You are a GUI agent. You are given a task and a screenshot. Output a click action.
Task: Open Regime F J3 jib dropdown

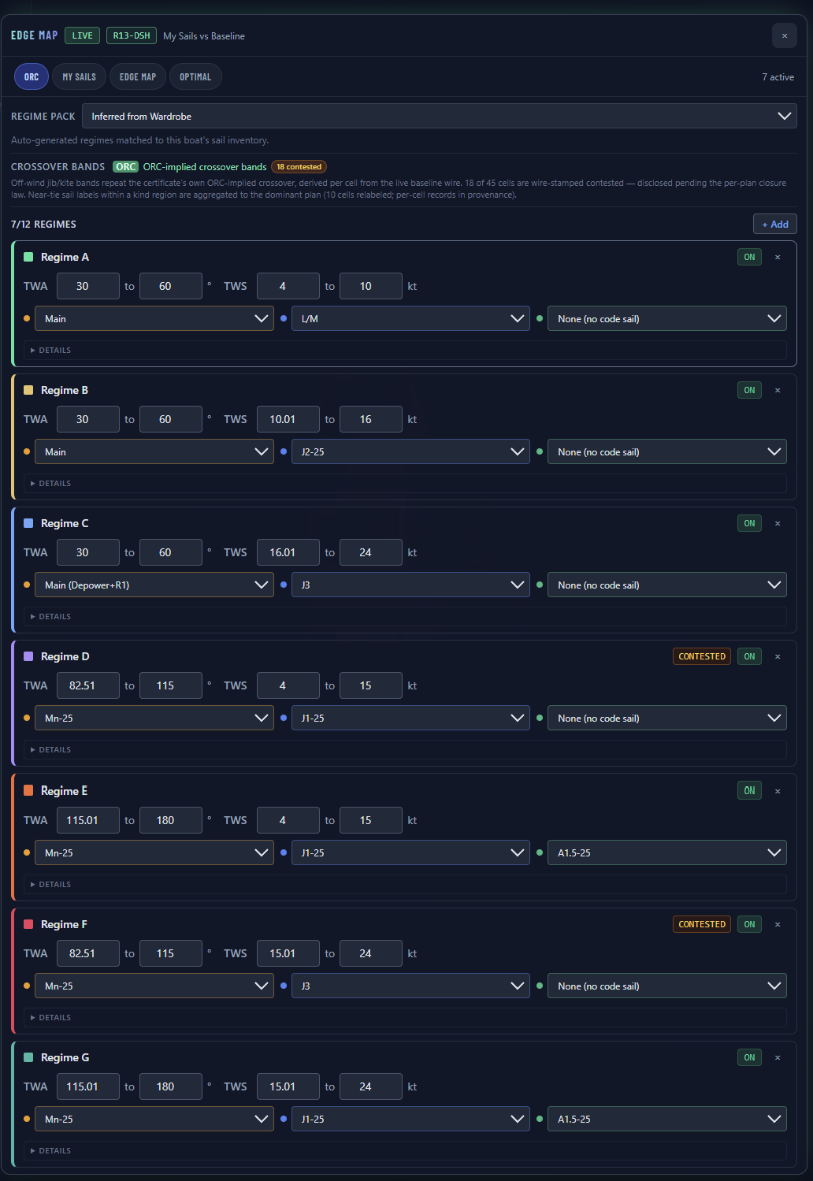pos(410,986)
